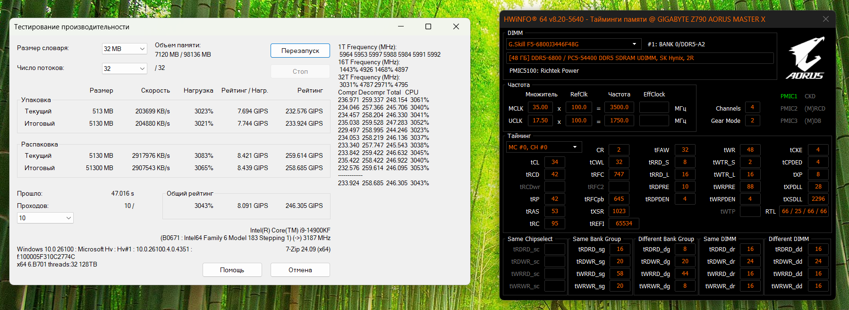
Task: Click the elapsed time value 47.016 s
Action: (123, 193)
